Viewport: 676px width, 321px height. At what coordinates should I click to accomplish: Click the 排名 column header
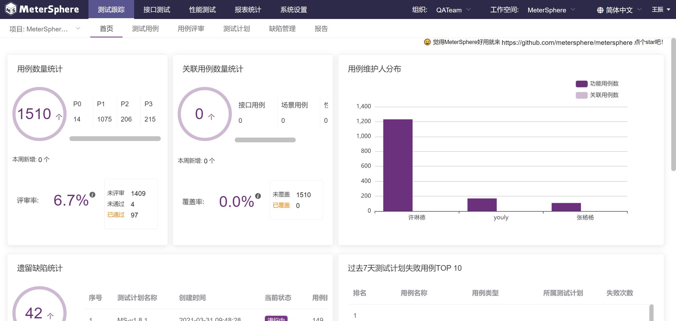(x=360, y=293)
